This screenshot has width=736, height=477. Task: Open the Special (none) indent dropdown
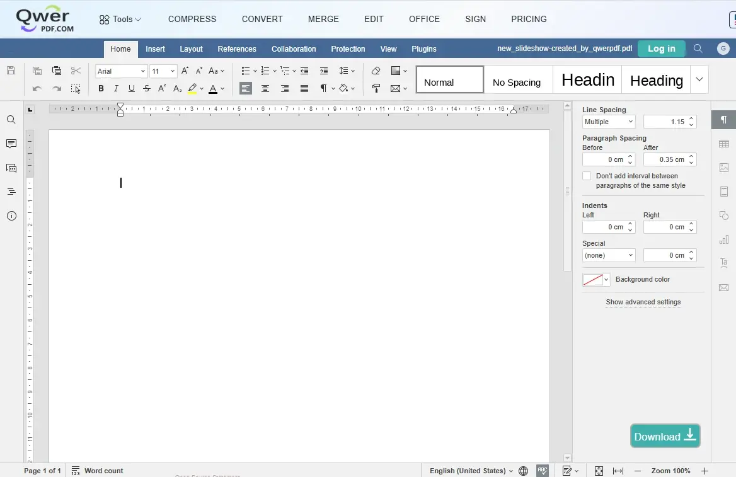pyautogui.click(x=609, y=255)
